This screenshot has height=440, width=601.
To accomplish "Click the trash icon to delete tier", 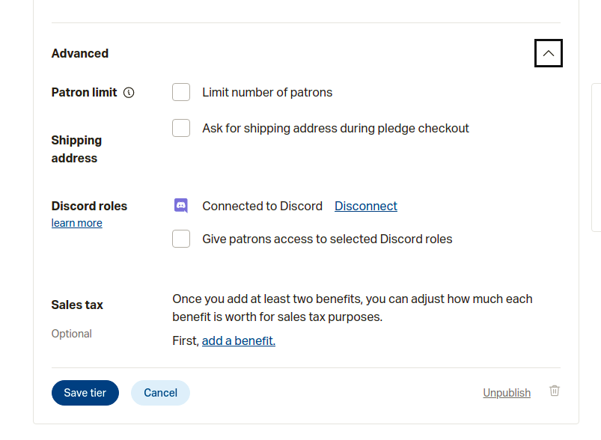I will [x=555, y=391].
